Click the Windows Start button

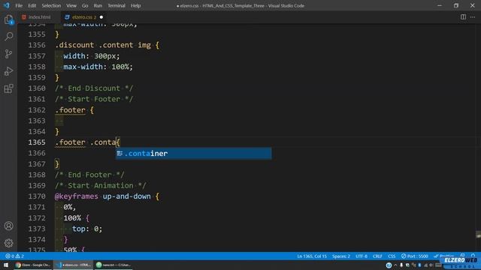tap(6, 265)
